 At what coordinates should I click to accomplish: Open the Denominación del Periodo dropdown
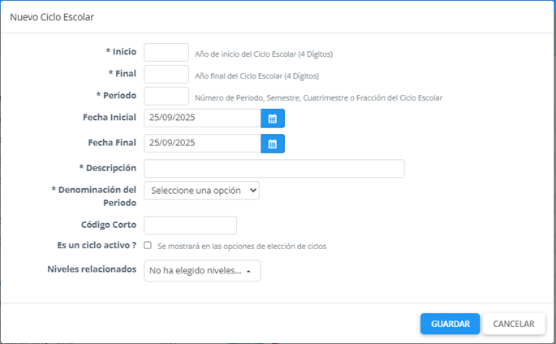[202, 190]
